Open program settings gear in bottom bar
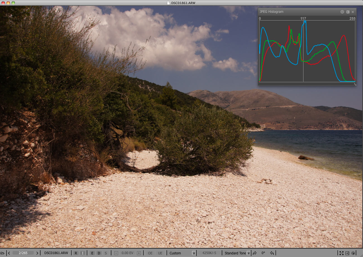Image resolution: width=363 pixels, height=257 pixels. (x=353, y=253)
